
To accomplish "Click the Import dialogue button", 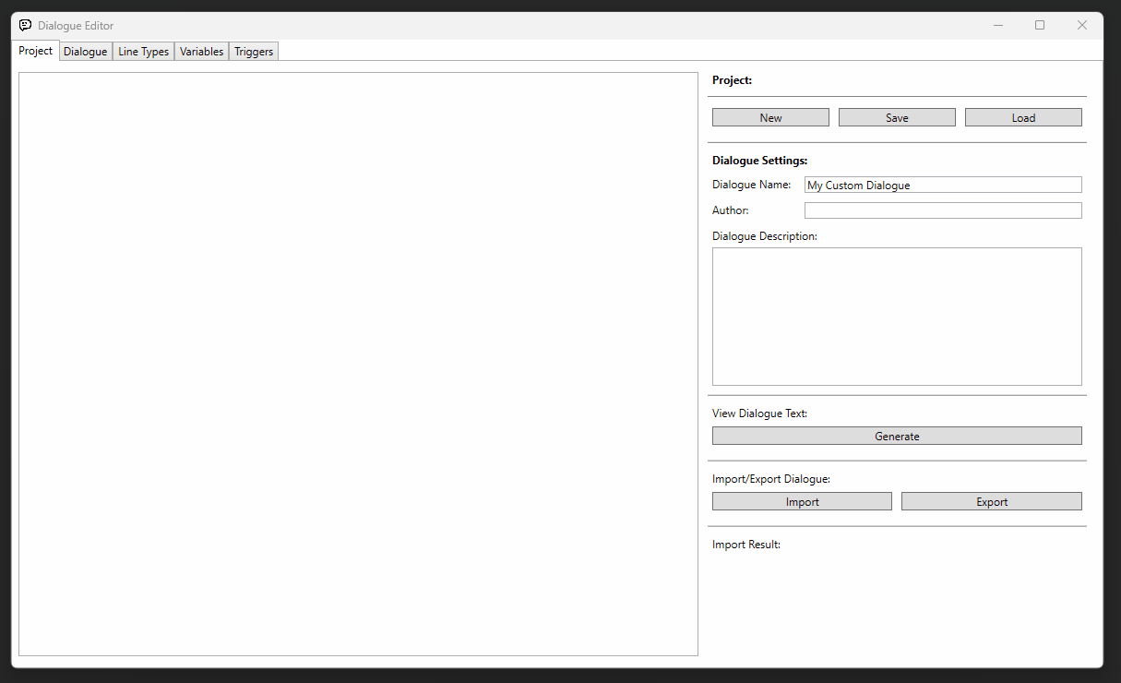I will [x=802, y=501].
